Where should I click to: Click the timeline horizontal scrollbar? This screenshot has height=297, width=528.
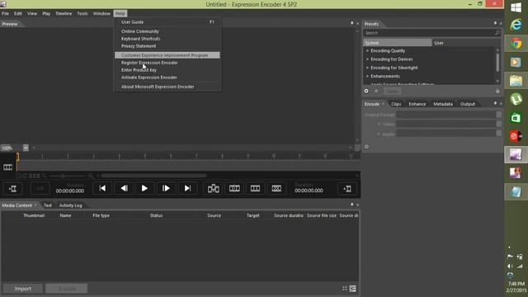pos(153,176)
